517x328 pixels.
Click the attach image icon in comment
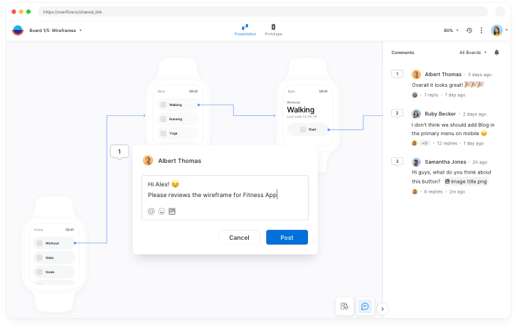coord(171,211)
